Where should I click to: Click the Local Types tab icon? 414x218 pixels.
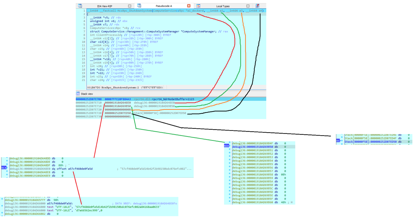[198, 5]
